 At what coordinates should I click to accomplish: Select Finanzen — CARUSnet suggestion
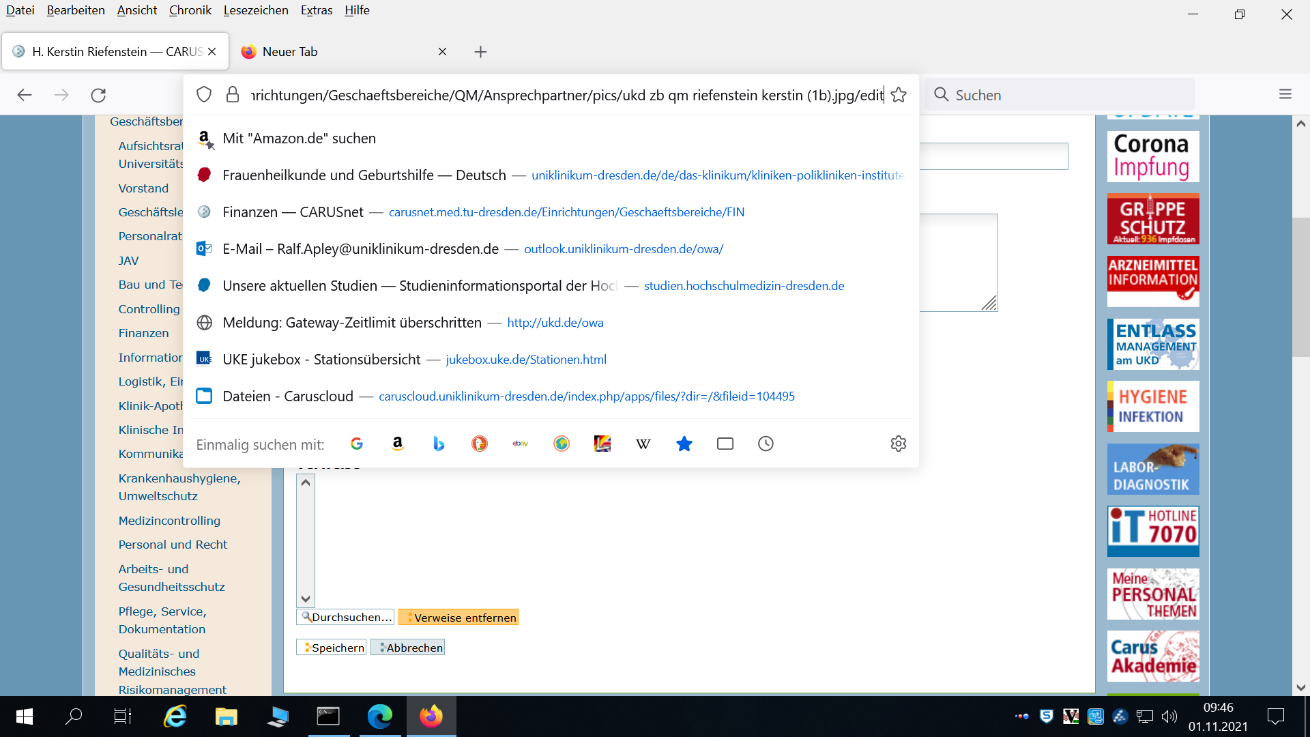point(551,212)
